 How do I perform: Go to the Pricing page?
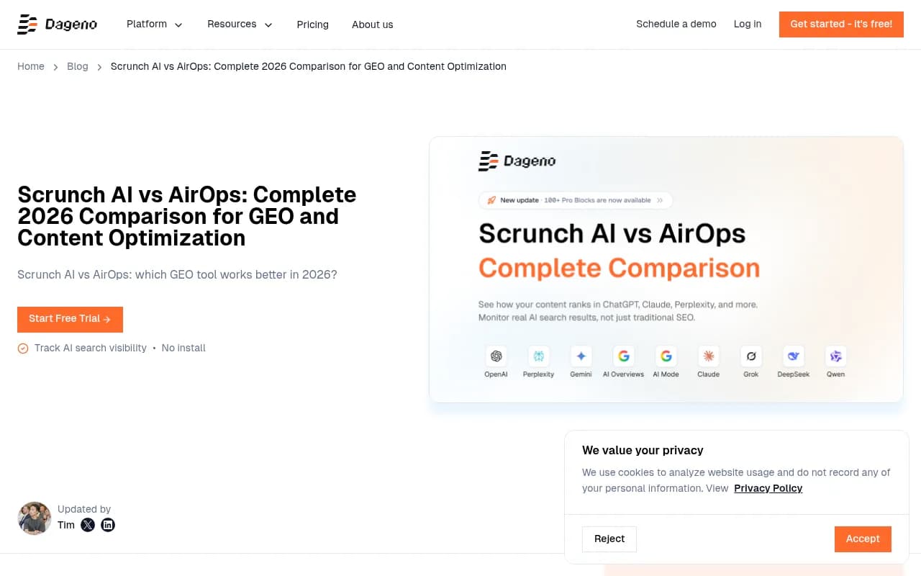point(312,24)
